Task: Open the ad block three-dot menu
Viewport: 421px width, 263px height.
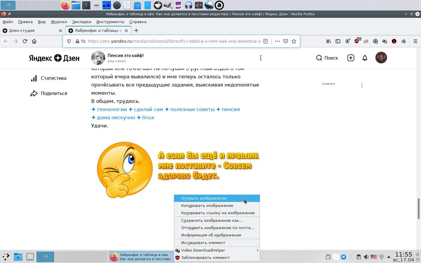Action: pos(362,85)
